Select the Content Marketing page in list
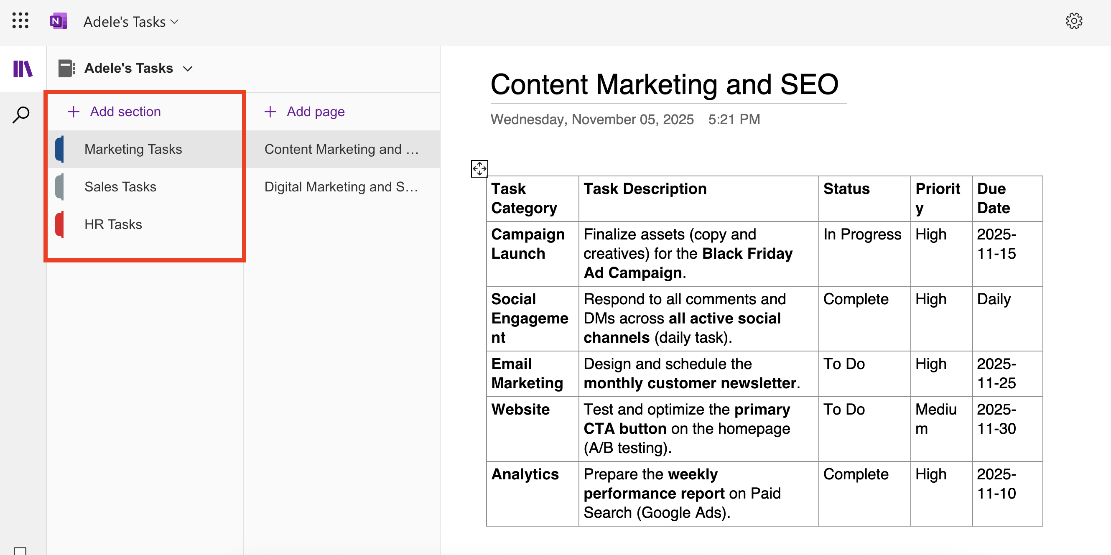The height and width of the screenshot is (555, 1111). point(341,149)
